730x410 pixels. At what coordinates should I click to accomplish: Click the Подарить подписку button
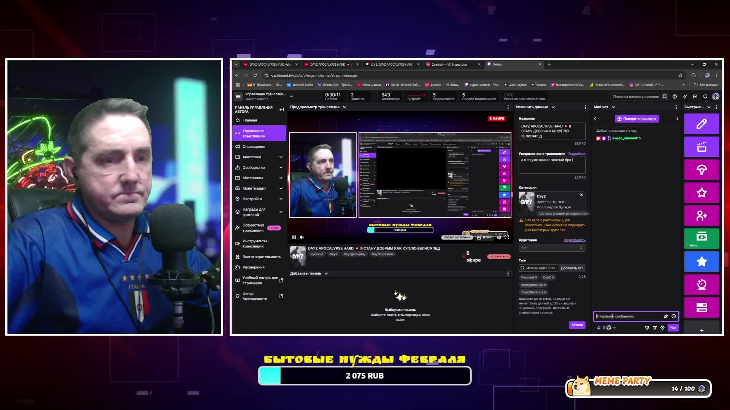coord(637,118)
